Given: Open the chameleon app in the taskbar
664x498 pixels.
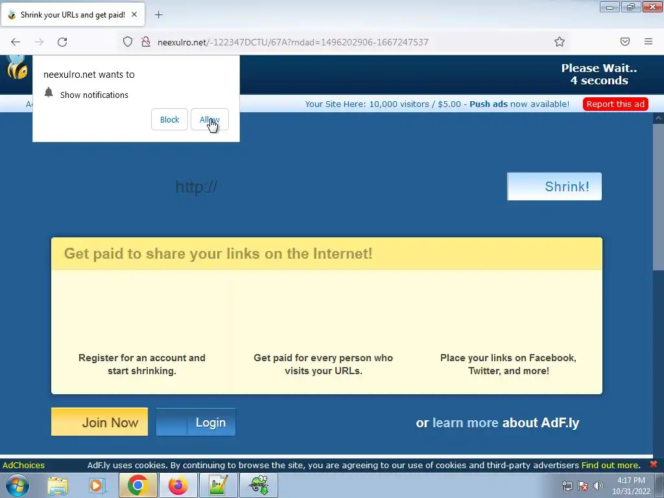Looking at the screenshot, I should tap(259, 485).
